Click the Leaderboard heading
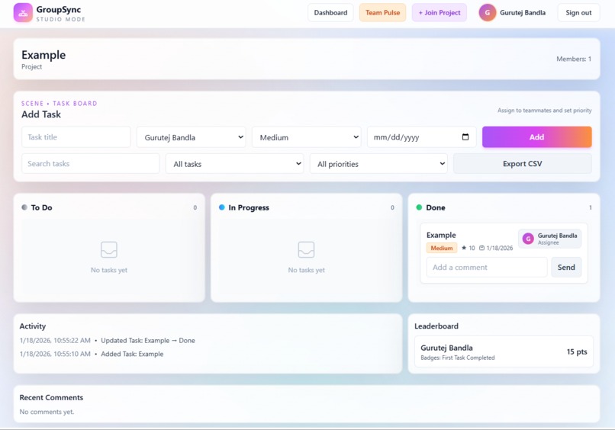Screen dimensions: 615x430 (436, 326)
